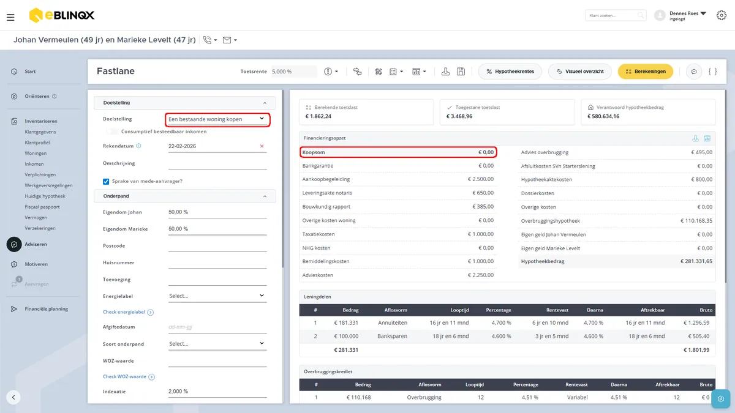This screenshot has width=735, height=413.
Task: Open the Doelstelling dropdown
Action: (x=217, y=119)
